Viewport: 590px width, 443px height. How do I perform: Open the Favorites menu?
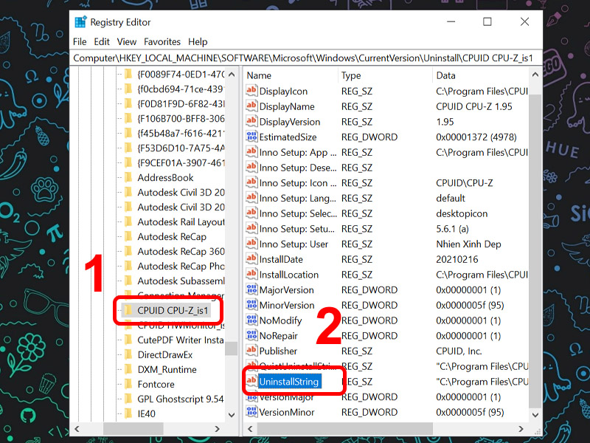(x=162, y=41)
